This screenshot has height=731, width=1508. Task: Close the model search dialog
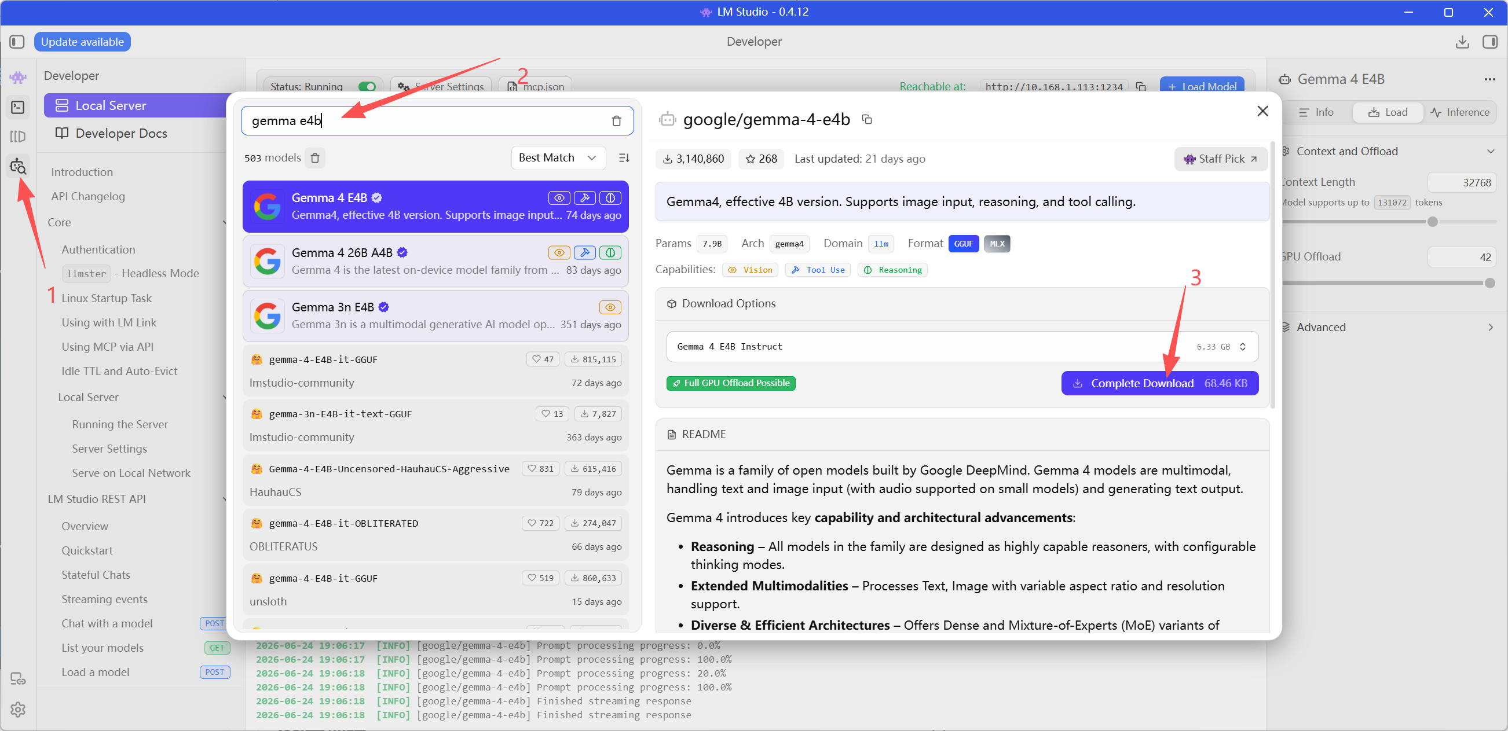pyautogui.click(x=1262, y=111)
